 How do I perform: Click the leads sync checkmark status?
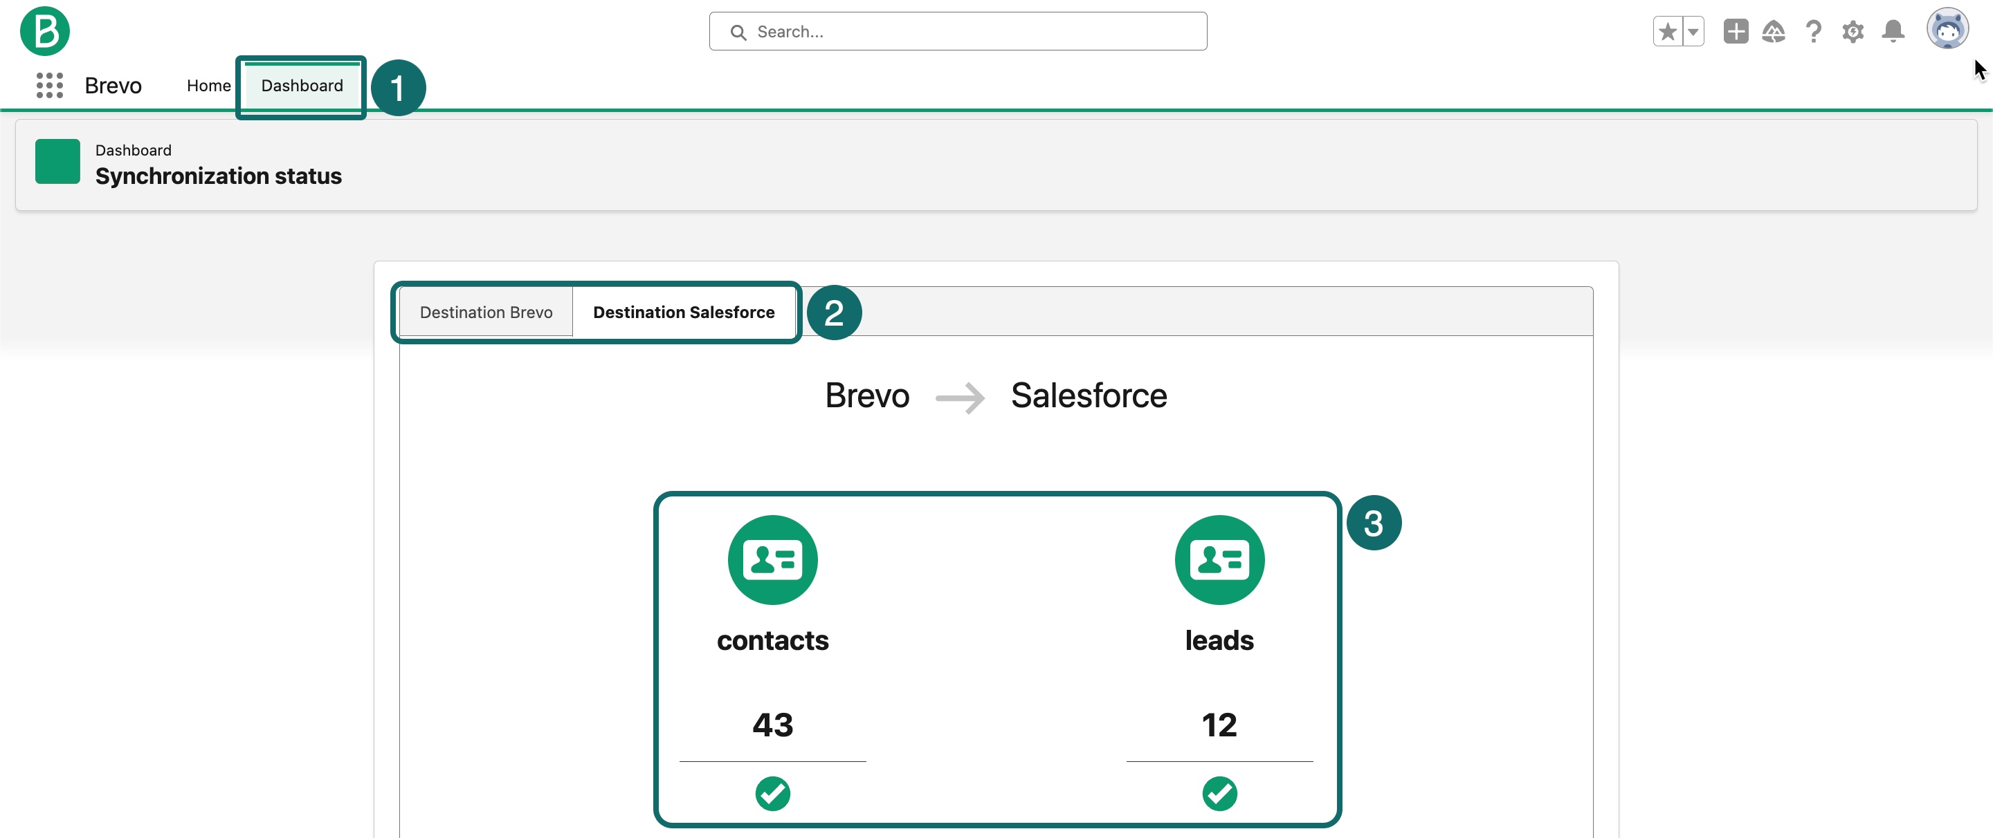[x=1219, y=793]
